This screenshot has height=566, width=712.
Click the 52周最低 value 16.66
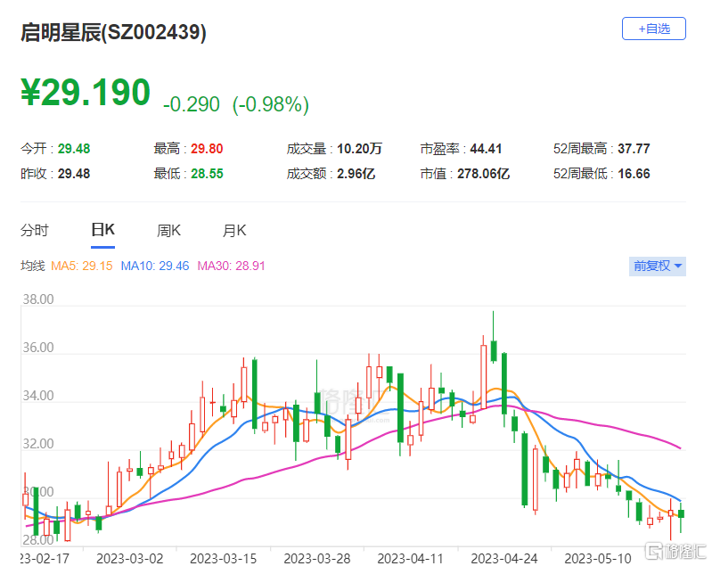(x=634, y=174)
